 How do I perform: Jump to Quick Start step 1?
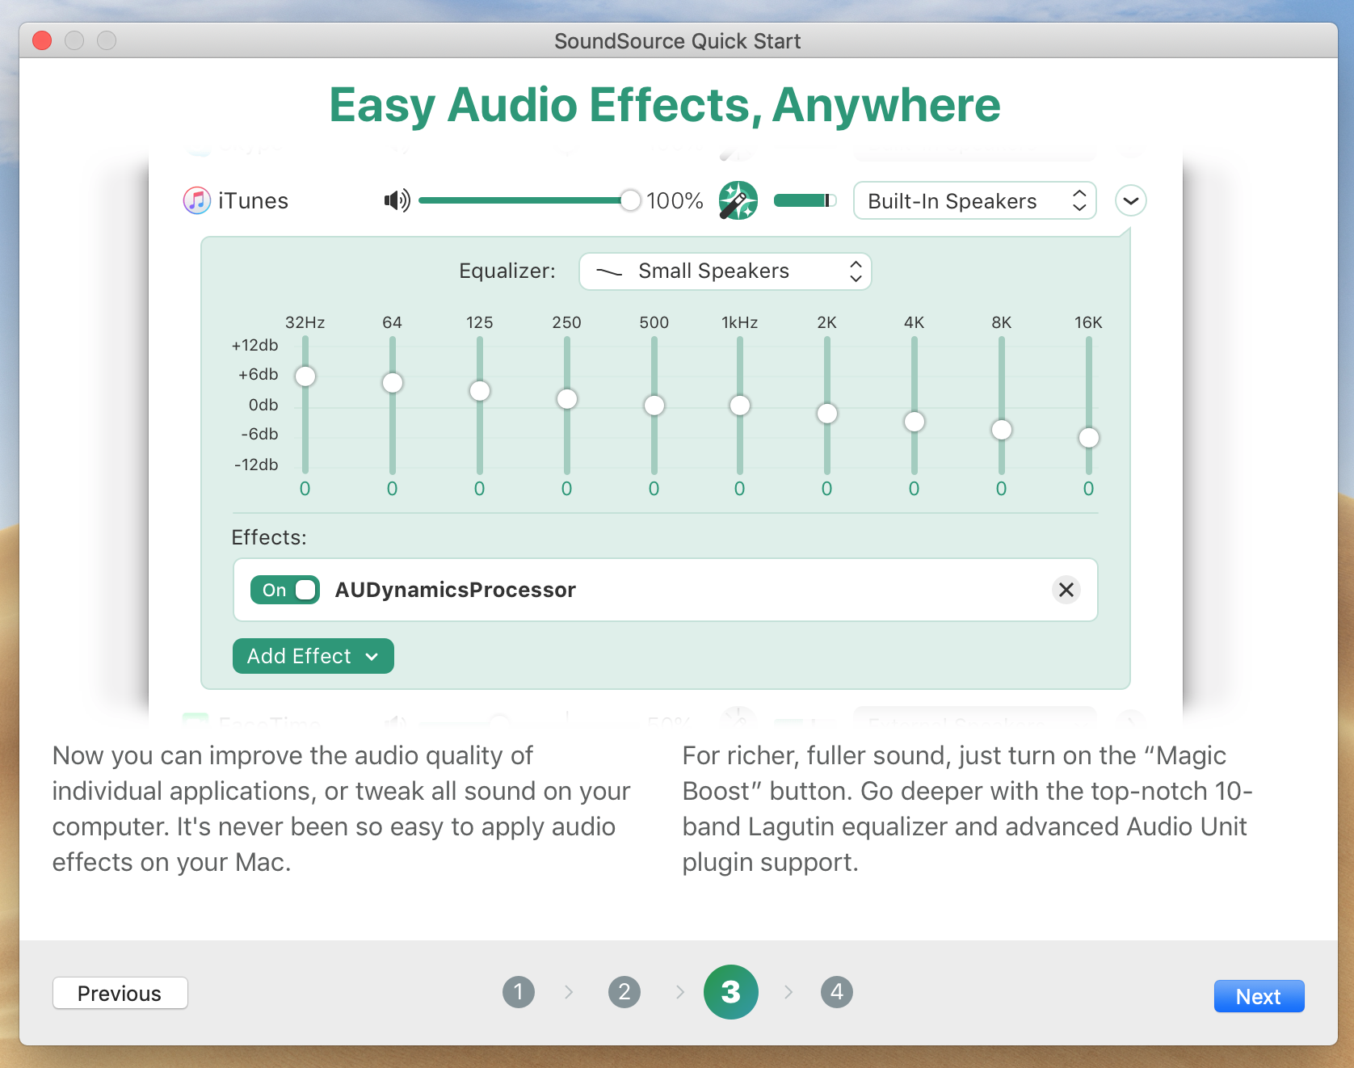tap(519, 991)
